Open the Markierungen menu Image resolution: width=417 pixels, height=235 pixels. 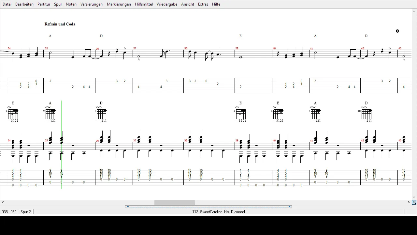tap(119, 4)
